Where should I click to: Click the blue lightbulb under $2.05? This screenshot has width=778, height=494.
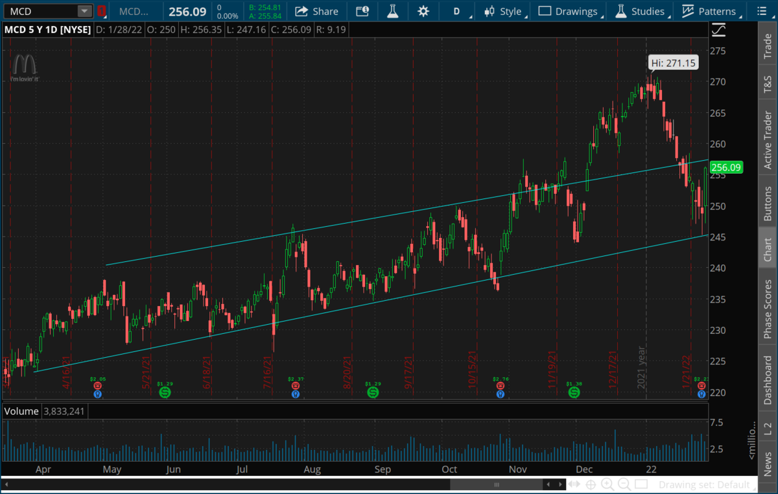tap(97, 394)
